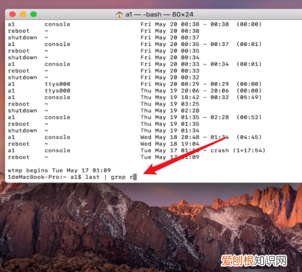Click the red close window button
Viewport: 302px width, 272px height.
click(13, 15)
